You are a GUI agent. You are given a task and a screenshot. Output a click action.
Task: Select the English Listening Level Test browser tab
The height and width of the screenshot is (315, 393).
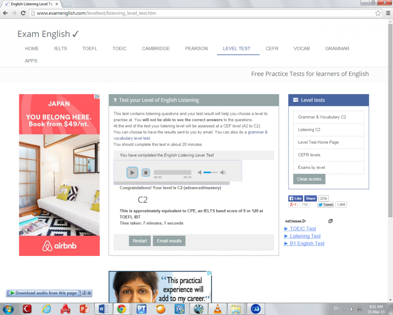pyautogui.click(x=31, y=4)
